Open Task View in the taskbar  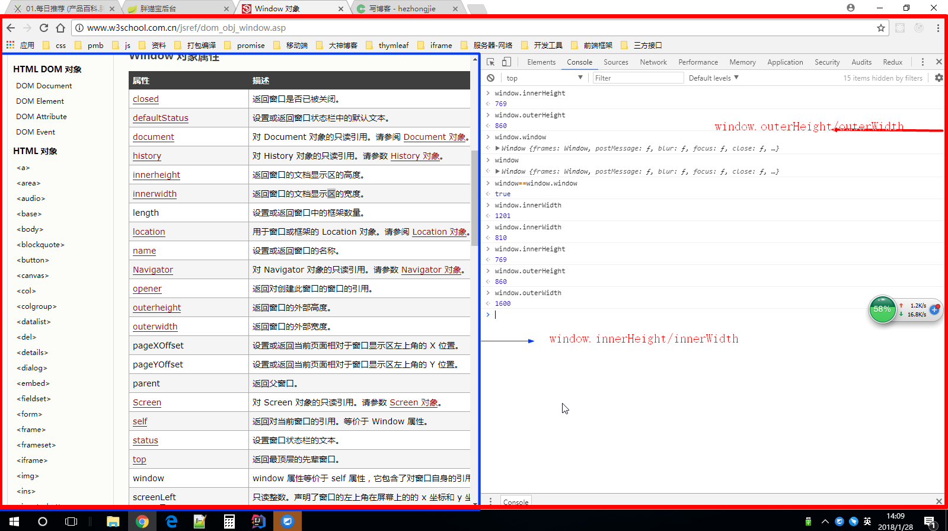pos(71,521)
